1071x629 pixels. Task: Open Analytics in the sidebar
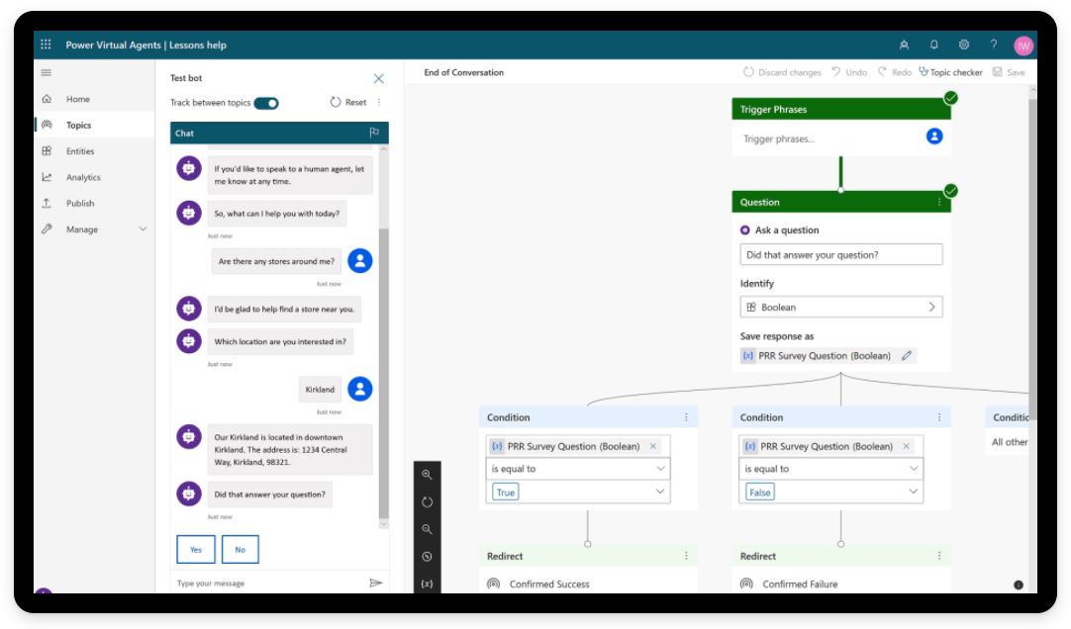pyautogui.click(x=94, y=177)
